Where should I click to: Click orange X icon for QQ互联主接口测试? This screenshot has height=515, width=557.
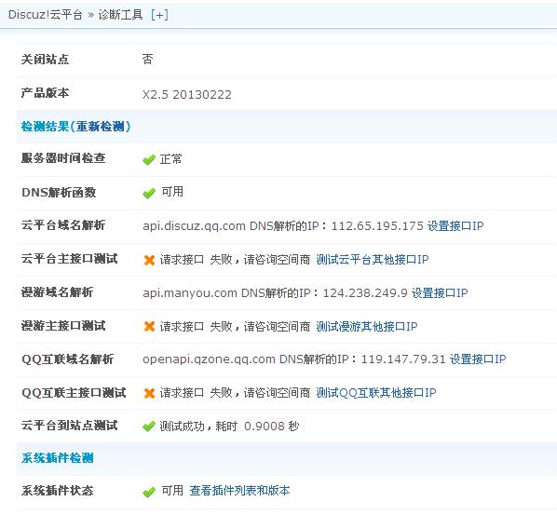tap(149, 393)
